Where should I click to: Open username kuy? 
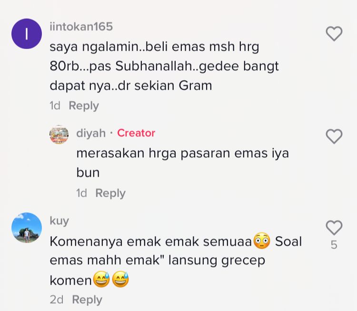59,221
